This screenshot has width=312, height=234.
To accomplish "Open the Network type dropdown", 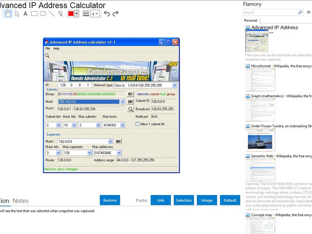I will (x=174, y=85).
